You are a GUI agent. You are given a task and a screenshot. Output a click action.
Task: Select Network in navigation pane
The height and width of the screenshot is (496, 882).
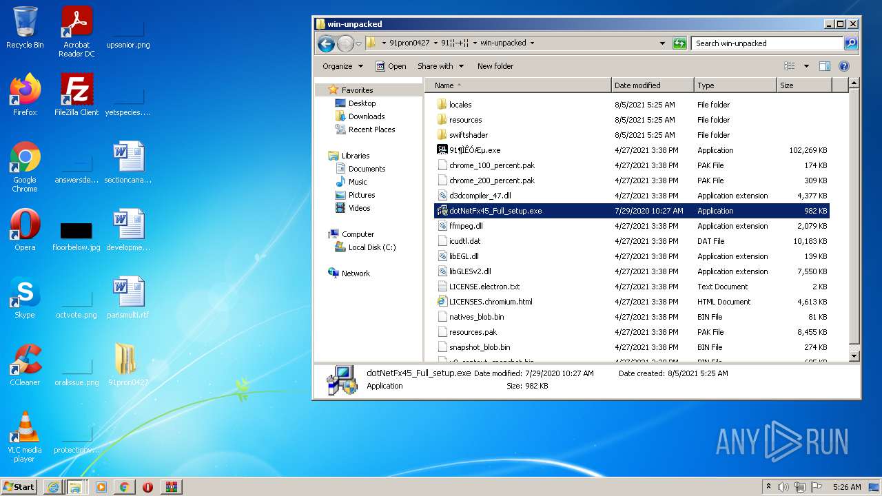(x=356, y=273)
